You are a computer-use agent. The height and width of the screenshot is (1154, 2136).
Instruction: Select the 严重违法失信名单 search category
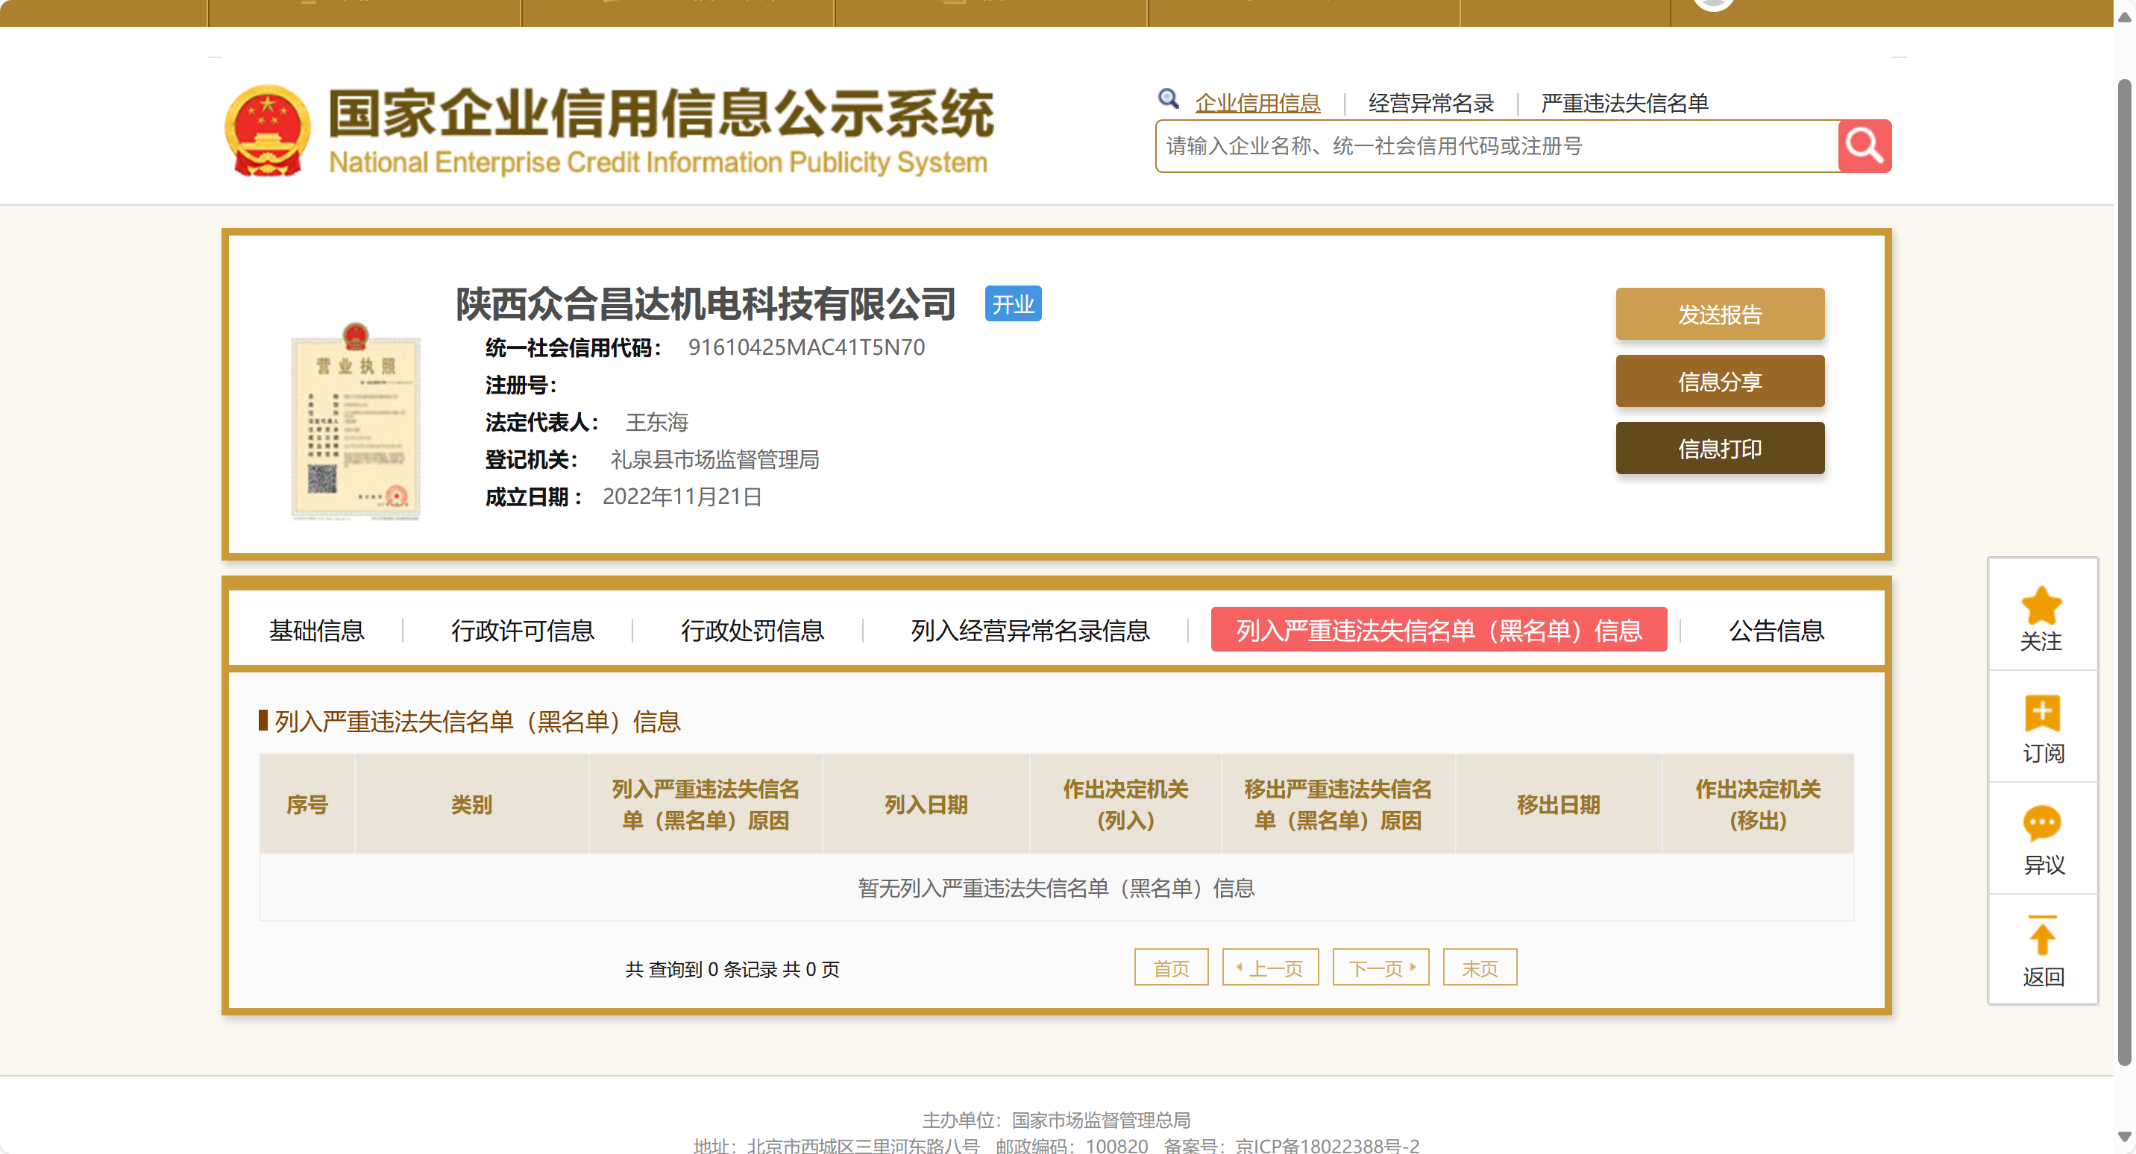point(1624,103)
